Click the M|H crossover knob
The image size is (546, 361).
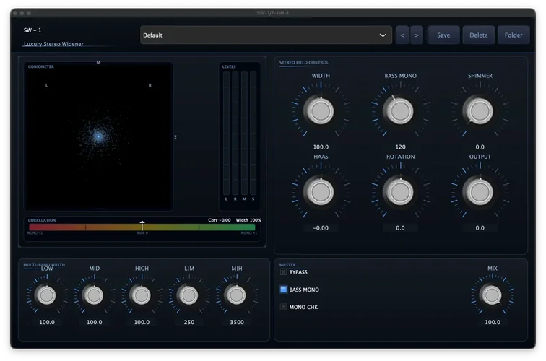tap(237, 295)
